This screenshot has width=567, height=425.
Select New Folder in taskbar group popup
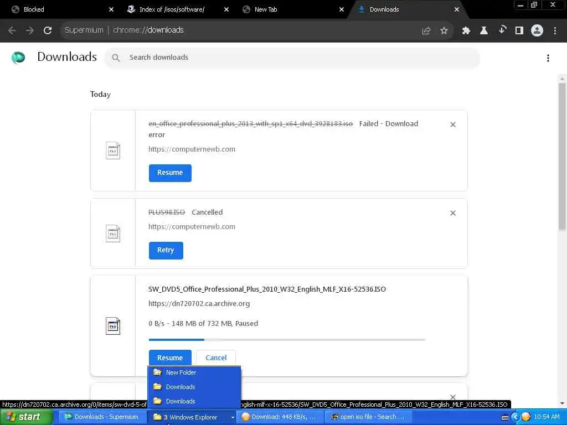point(194,372)
